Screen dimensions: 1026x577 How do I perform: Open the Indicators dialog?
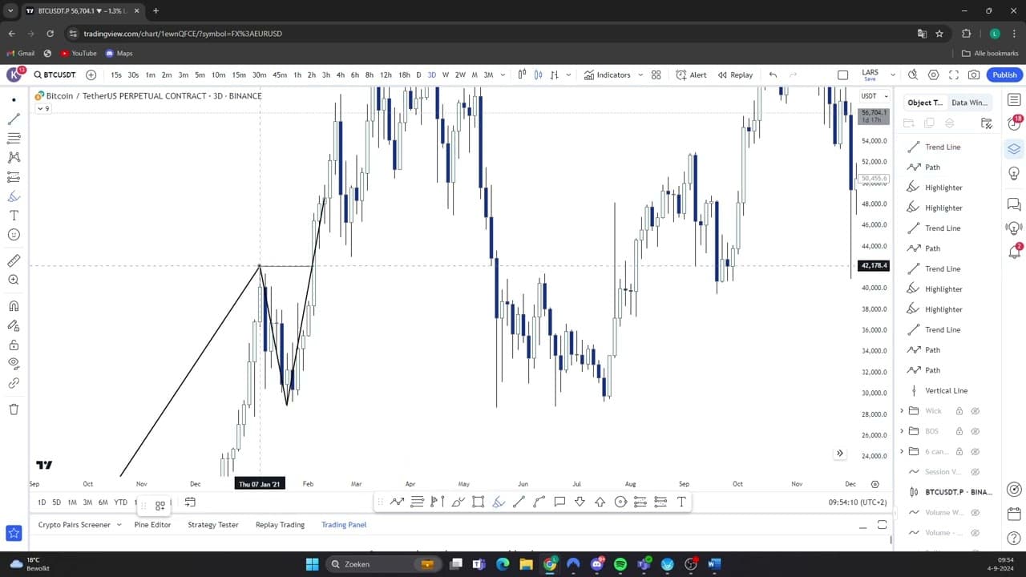[x=607, y=75]
